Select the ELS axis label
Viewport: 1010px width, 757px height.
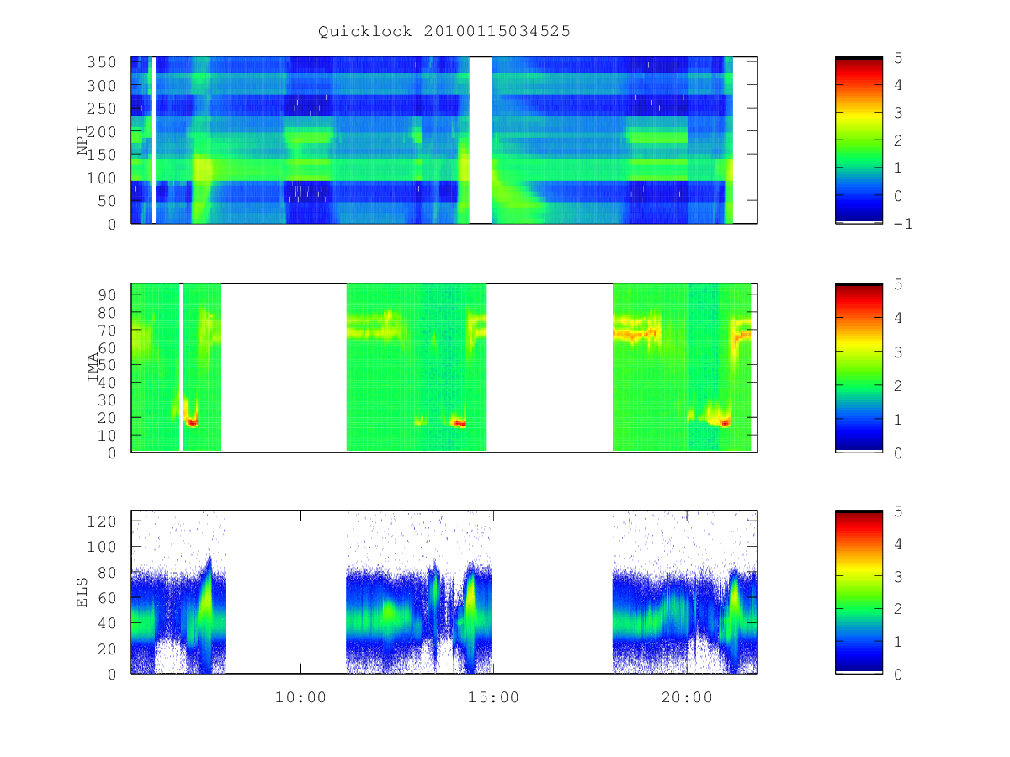point(83,592)
